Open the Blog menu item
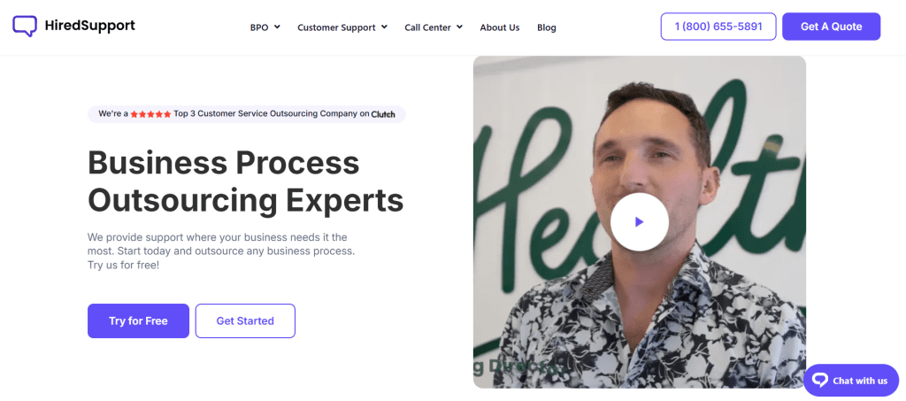The image size is (906, 401). (547, 27)
